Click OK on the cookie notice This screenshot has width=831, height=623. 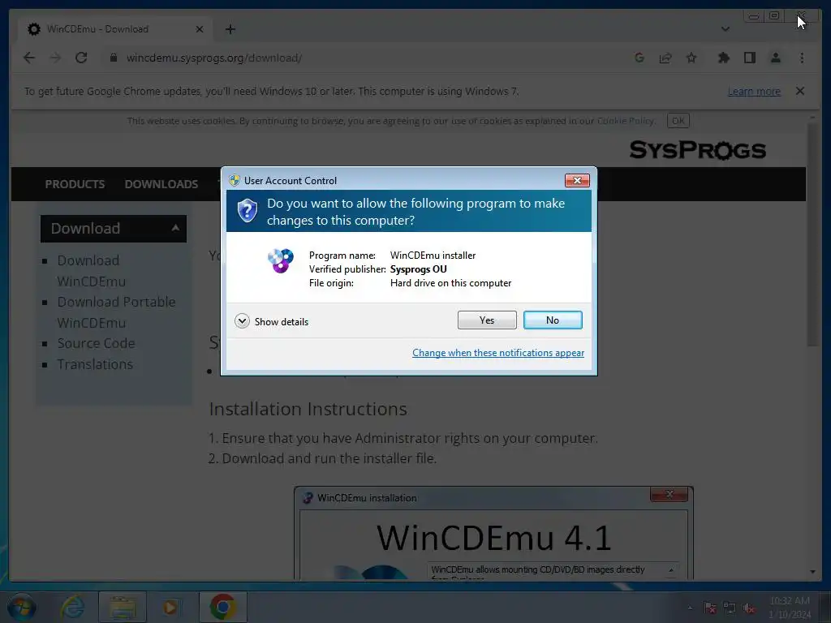[x=678, y=121]
